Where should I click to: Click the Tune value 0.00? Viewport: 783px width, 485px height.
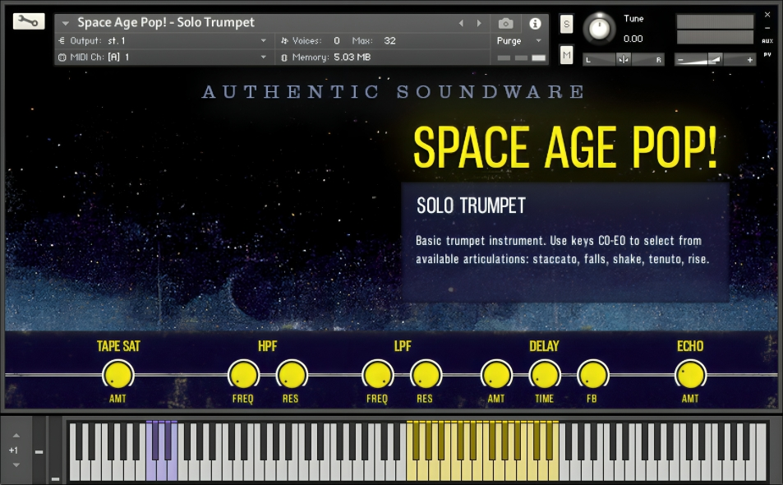pos(633,39)
